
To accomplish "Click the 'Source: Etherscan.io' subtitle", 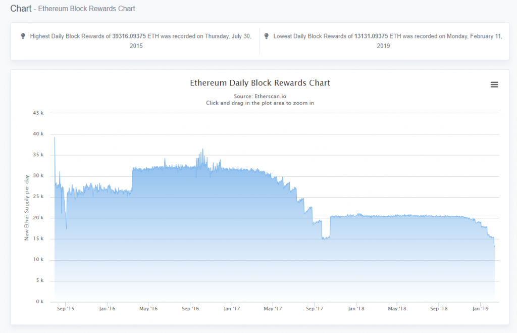I will coord(260,96).
